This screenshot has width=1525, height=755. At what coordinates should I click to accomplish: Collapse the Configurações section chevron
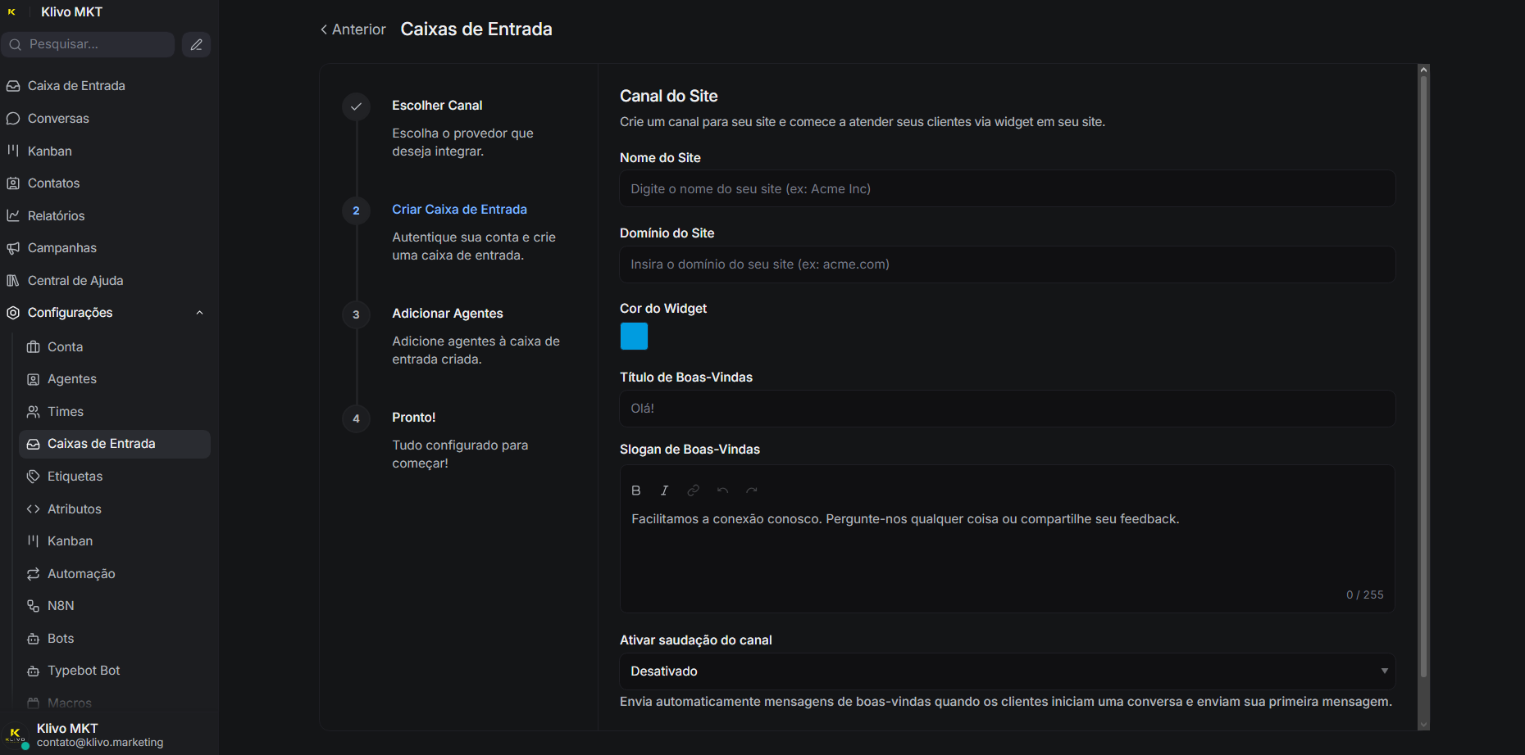click(x=199, y=313)
